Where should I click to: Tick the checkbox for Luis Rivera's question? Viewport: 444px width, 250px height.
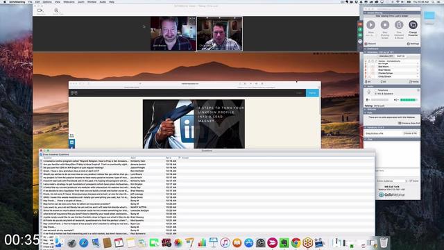tap(41, 174)
